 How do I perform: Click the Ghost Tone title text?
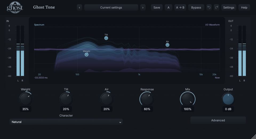click(44, 7)
